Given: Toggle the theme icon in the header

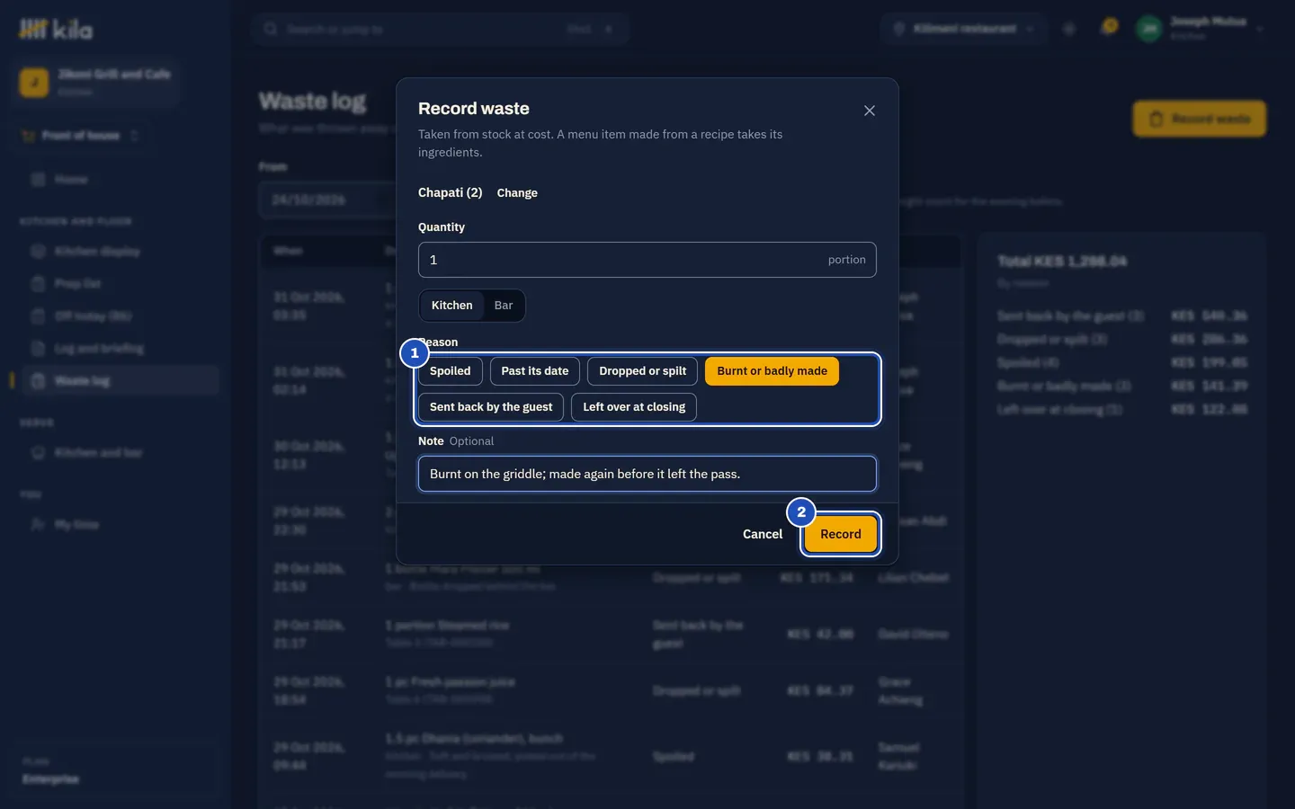Looking at the screenshot, I should 1069,29.
